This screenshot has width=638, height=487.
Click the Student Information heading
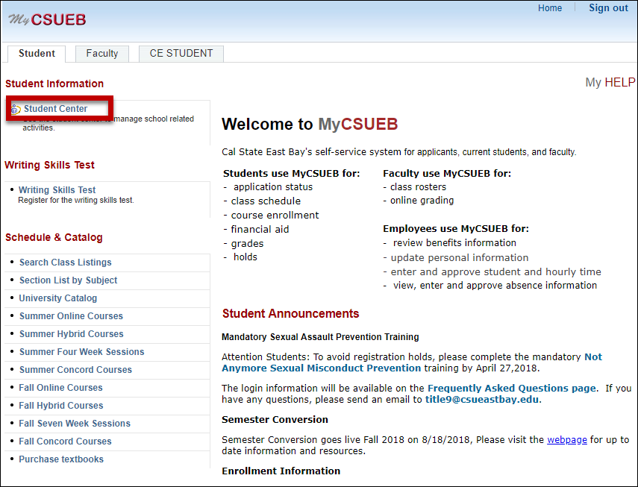click(x=54, y=84)
